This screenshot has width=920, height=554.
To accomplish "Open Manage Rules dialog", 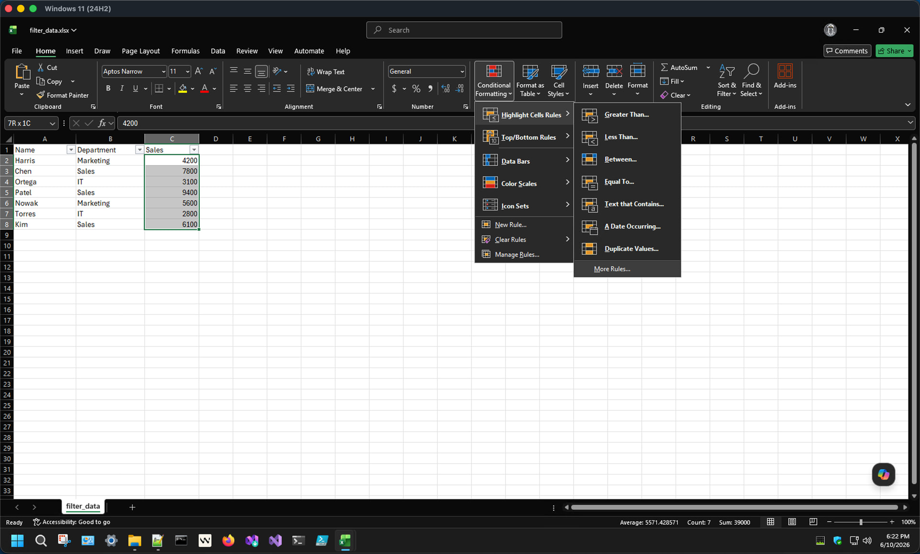I will [x=524, y=254].
